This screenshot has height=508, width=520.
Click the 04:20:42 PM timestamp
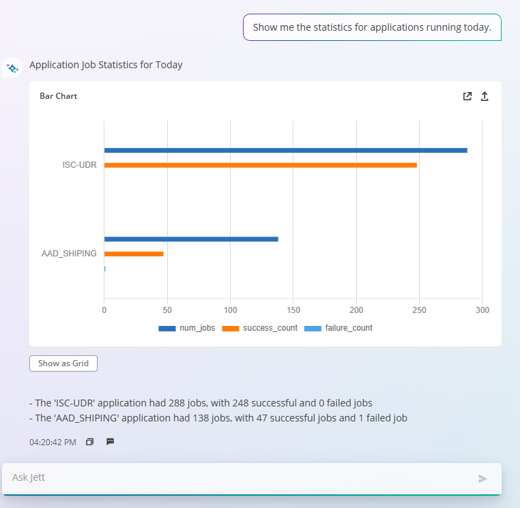[53, 442]
